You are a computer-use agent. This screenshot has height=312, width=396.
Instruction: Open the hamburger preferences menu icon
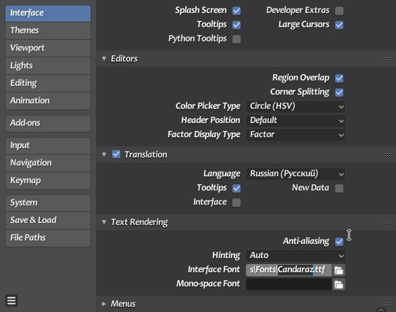(11, 301)
